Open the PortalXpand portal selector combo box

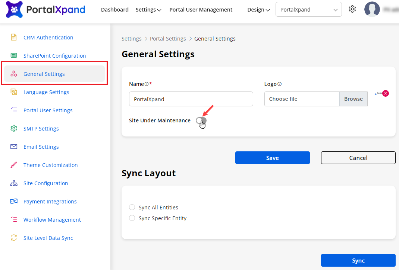pyautogui.click(x=308, y=10)
